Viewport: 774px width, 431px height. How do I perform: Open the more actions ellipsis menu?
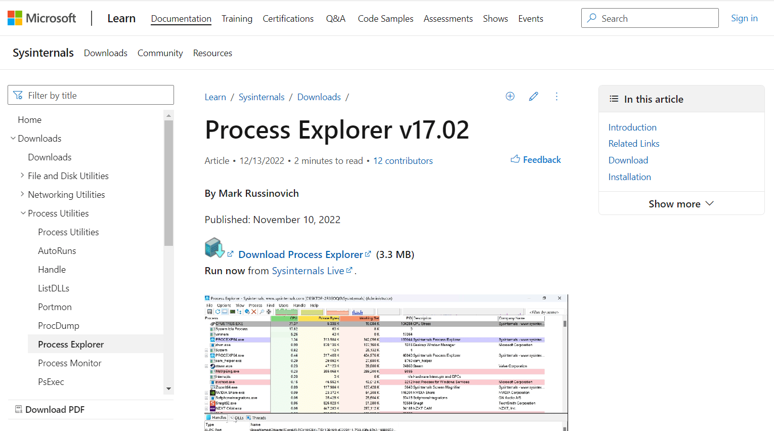tap(556, 96)
